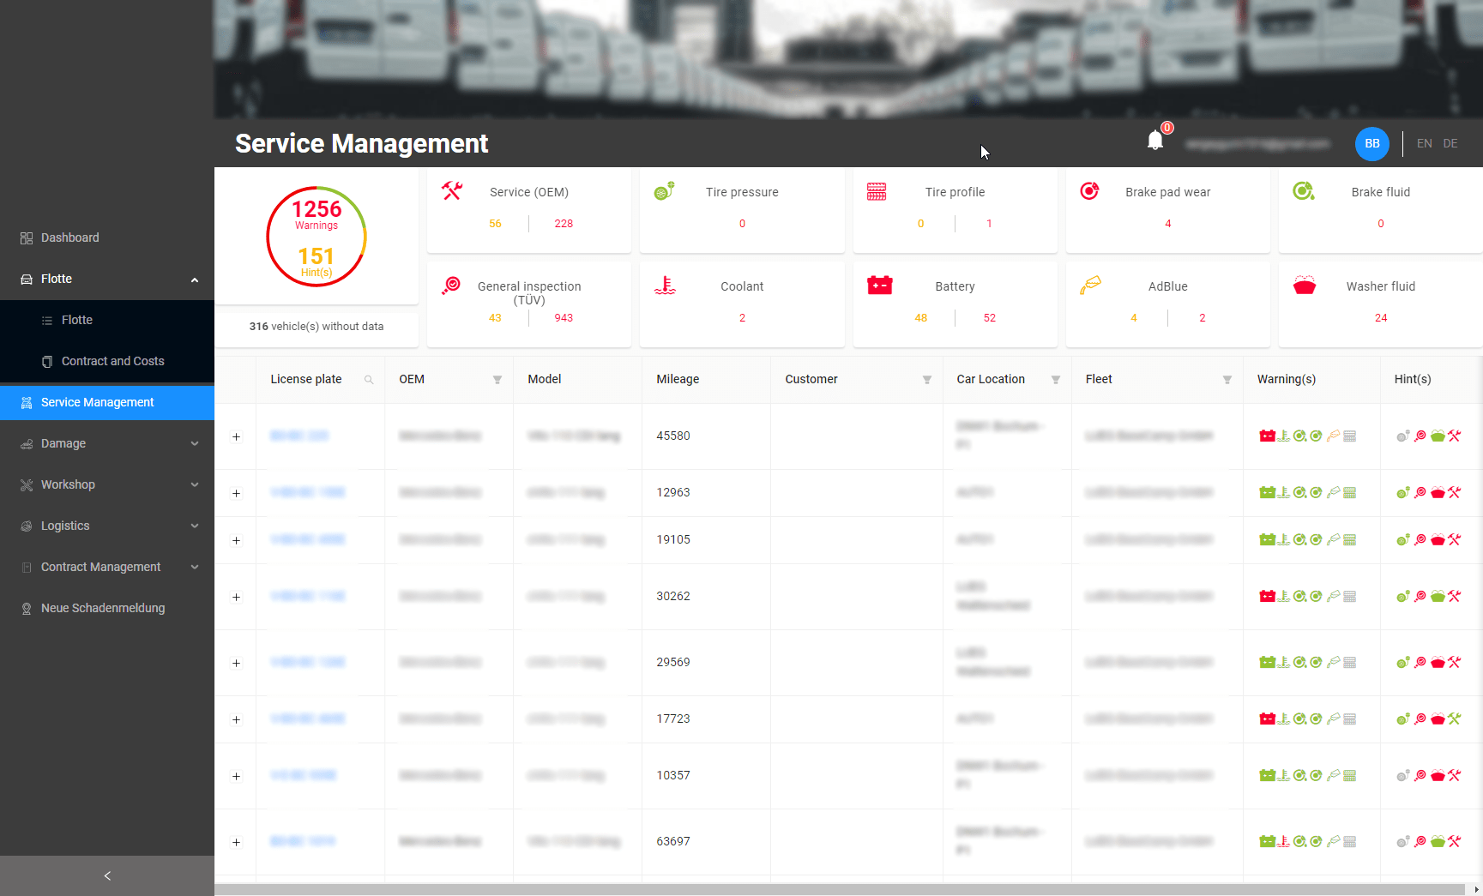Click the 1256 Warnings circular gauge
Image resolution: width=1483 pixels, height=896 pixels.
pyautogui.click(x=316, y=237)
